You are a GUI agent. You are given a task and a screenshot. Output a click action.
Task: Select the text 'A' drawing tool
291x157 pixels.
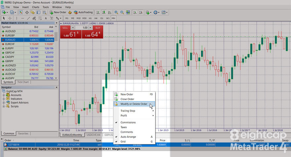point(46,18)
